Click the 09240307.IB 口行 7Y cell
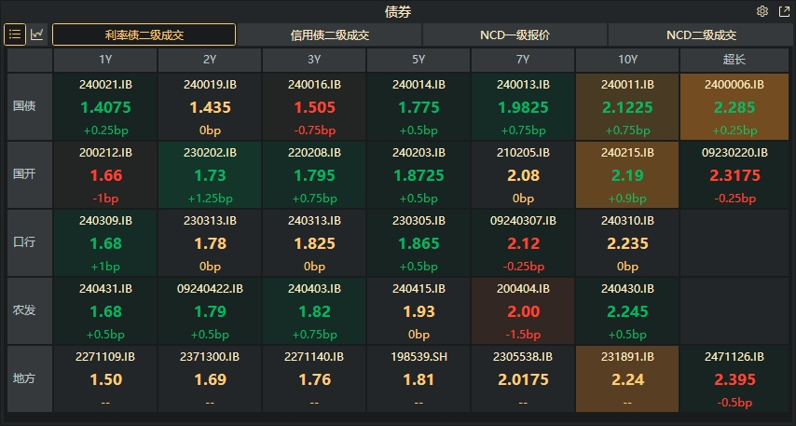 (523, 242)
